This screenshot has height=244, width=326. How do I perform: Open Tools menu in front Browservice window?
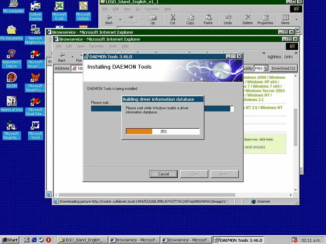[112, 46]
